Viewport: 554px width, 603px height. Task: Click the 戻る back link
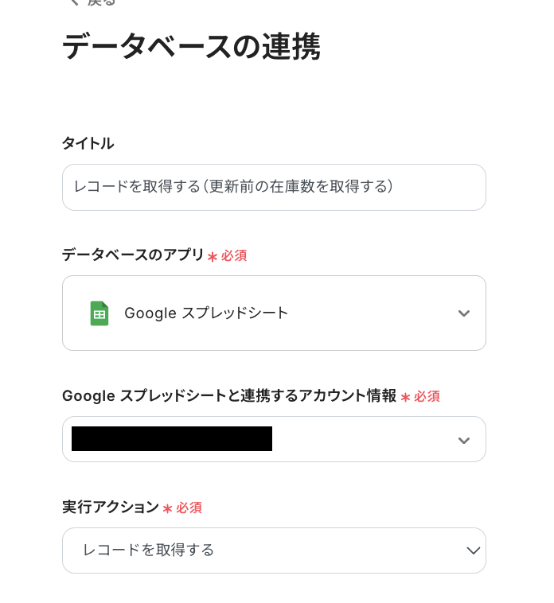point(101,2)
